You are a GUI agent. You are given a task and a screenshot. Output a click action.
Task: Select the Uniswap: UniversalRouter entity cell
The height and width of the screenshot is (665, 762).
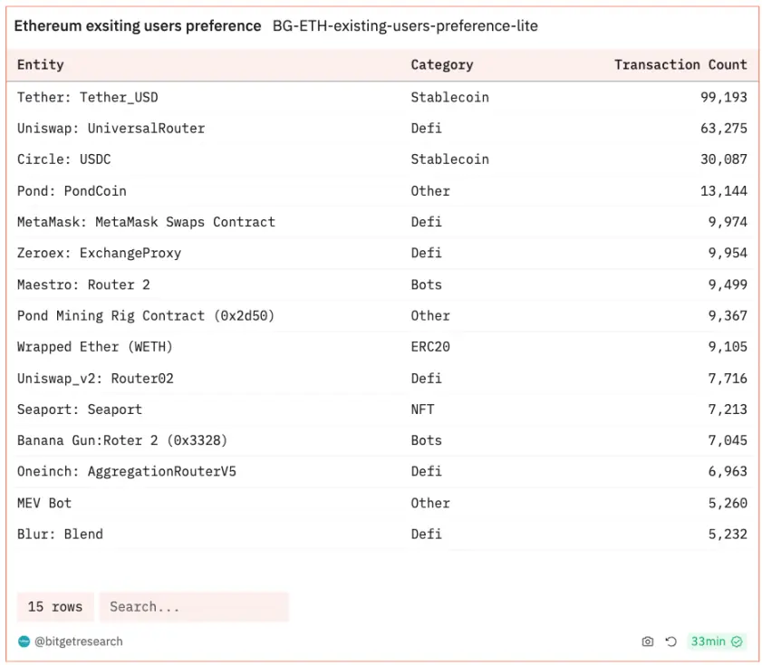tap(111, 128)
